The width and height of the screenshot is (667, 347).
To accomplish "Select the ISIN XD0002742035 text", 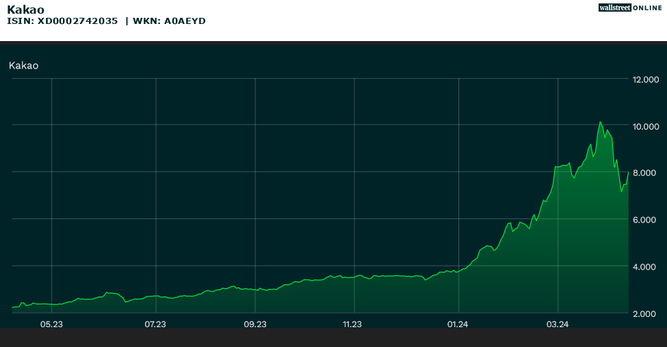I will pyautogui.click(x=62, y=21).
